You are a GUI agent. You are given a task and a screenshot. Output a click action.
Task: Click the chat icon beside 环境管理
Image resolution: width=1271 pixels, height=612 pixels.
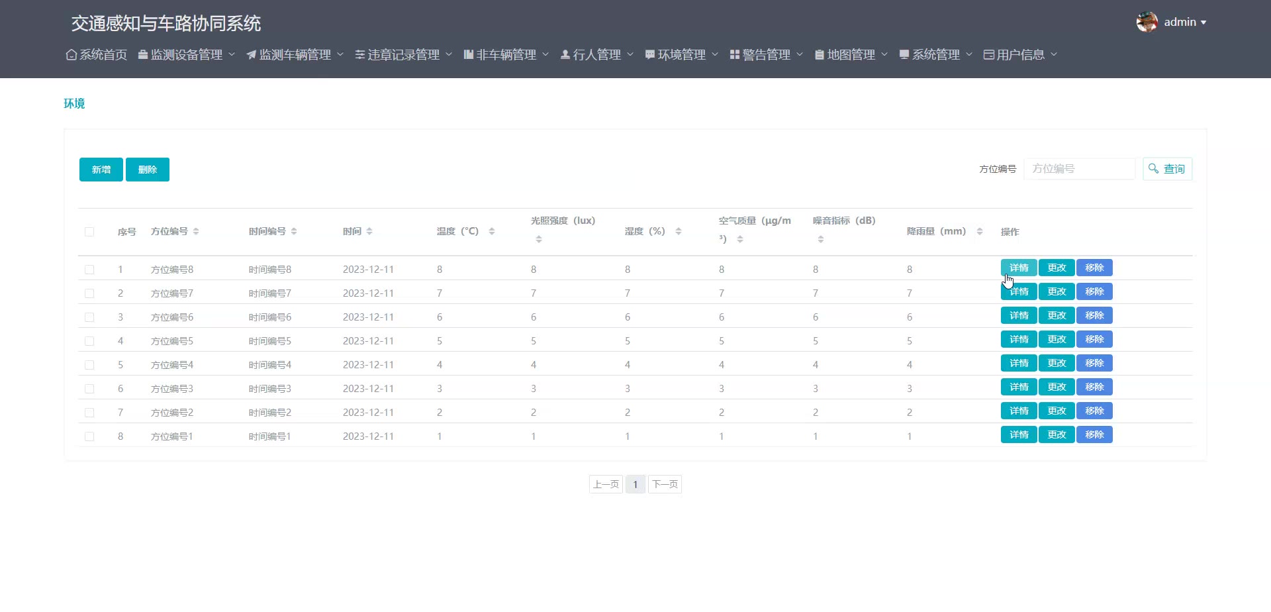[650, 55]
